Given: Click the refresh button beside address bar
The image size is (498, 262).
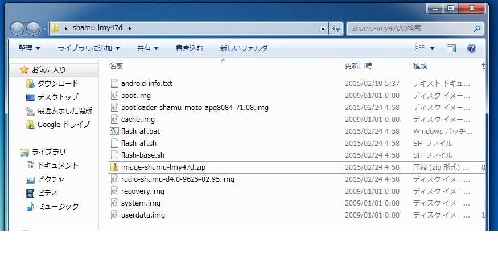Looking at the screenshot, I should tap(336, 28).
